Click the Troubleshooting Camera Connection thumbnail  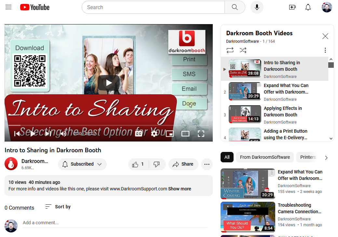click(248, 217)
